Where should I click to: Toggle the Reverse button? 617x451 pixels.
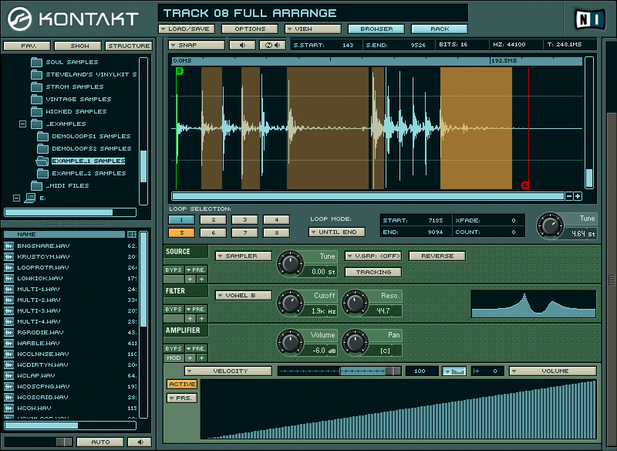[x=437, y=256]
